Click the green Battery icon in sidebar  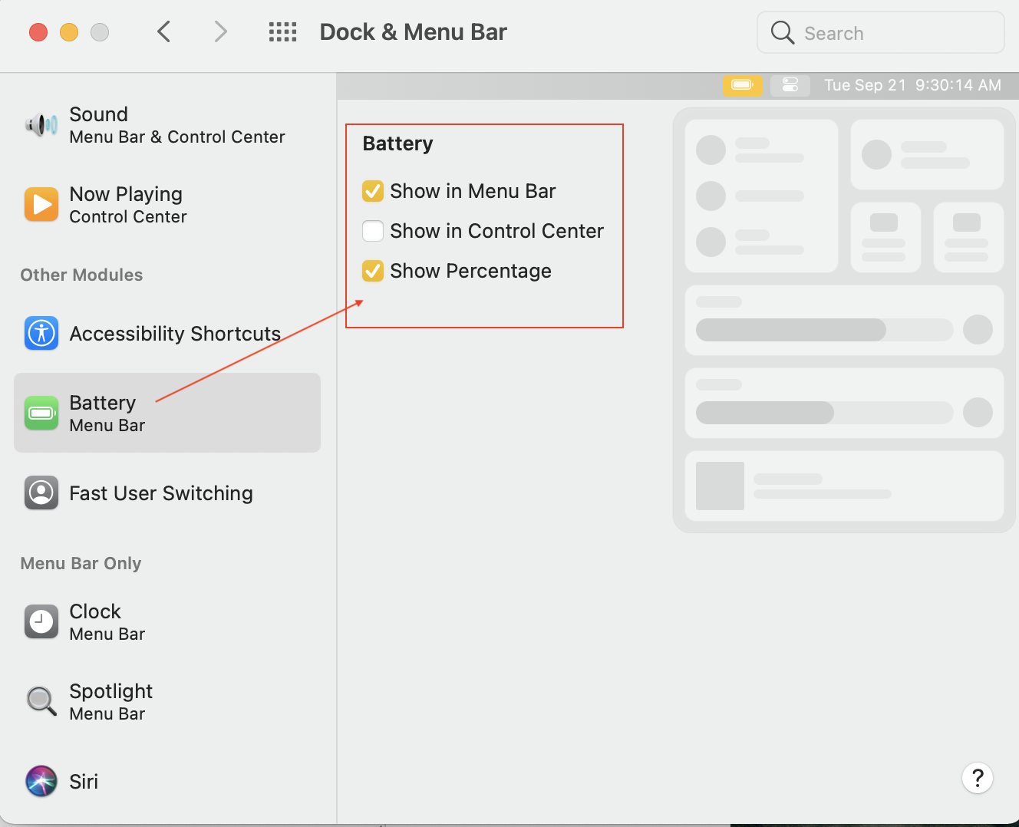point(41,413)
